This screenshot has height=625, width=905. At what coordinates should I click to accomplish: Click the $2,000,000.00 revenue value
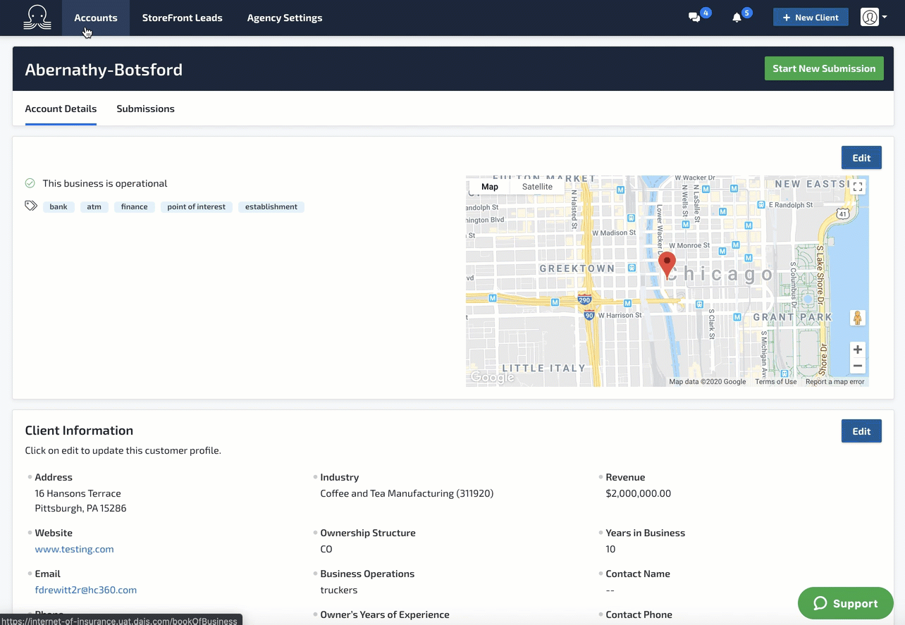(x=638, y=493)
